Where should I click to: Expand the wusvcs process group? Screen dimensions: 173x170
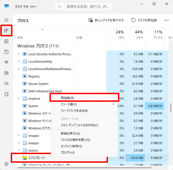click(19, 150)
